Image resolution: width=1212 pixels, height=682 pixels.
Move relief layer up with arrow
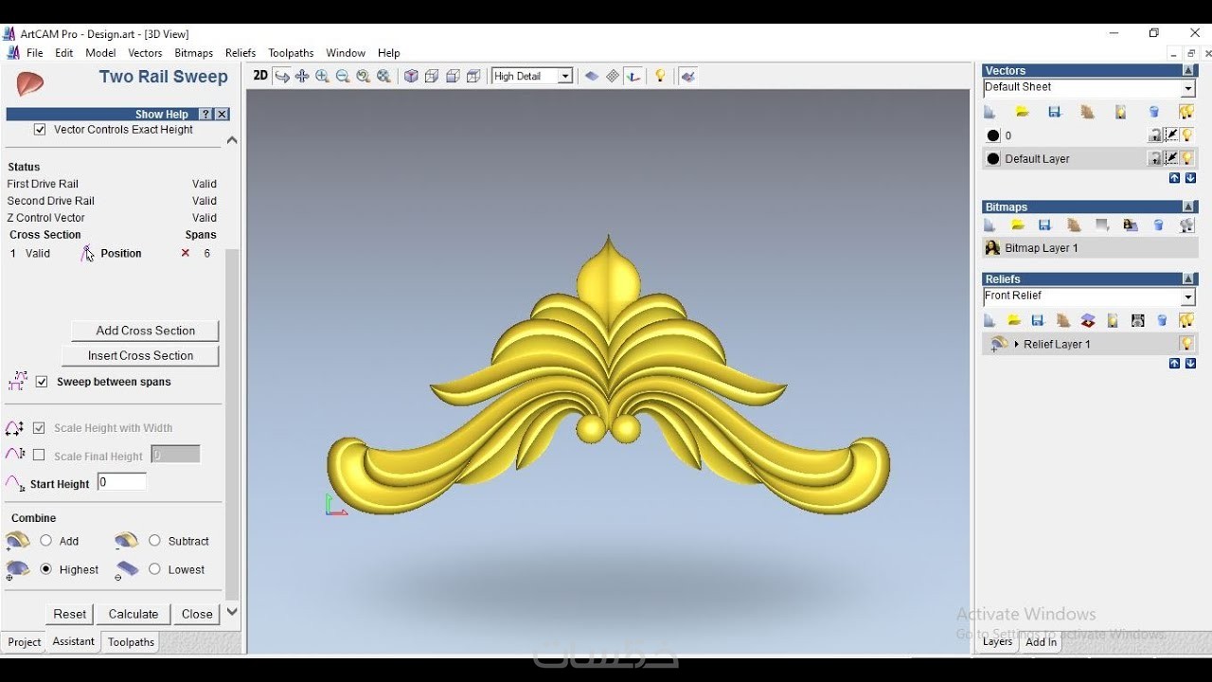1174,364
